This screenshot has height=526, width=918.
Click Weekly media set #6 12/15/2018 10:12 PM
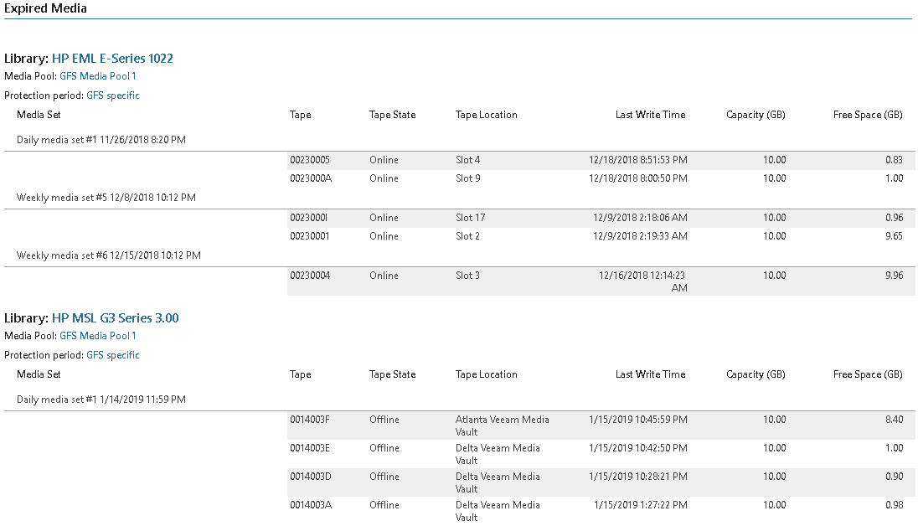pos(108,255)
